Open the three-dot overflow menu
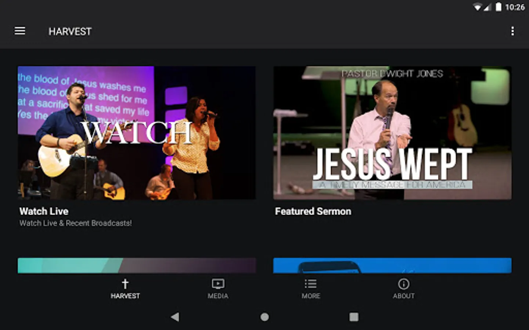529x330 pixels. click(x=512, y=31)
